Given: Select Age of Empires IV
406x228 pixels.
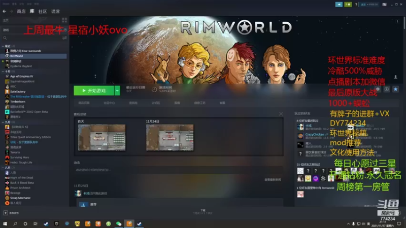Looking at the screenshot, I should [21, 77].
